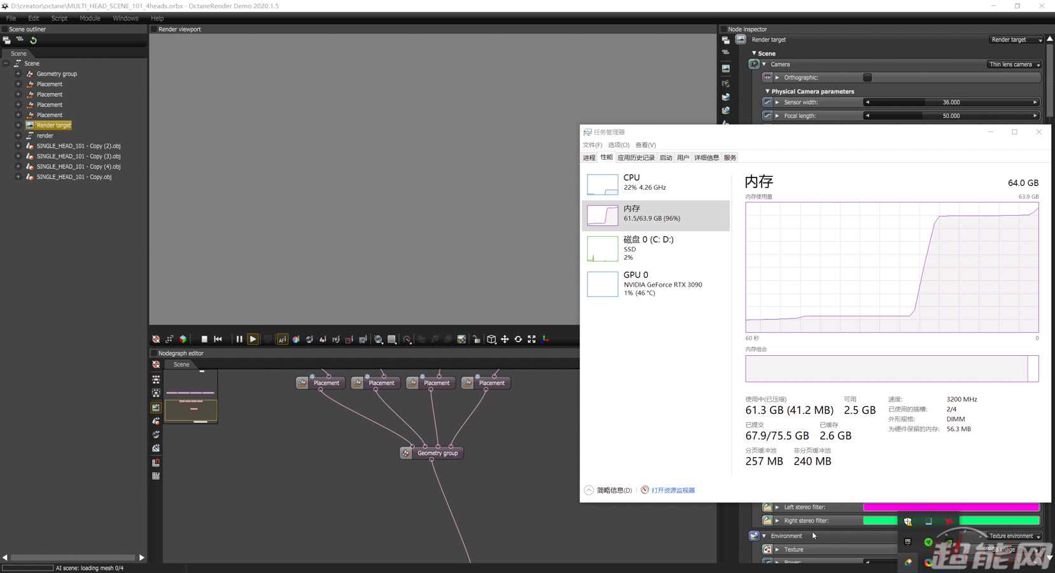Viewport: 1055px width, 573px height.
Task: Adjust the Focal length slider
Action: (x=951, y=116)
